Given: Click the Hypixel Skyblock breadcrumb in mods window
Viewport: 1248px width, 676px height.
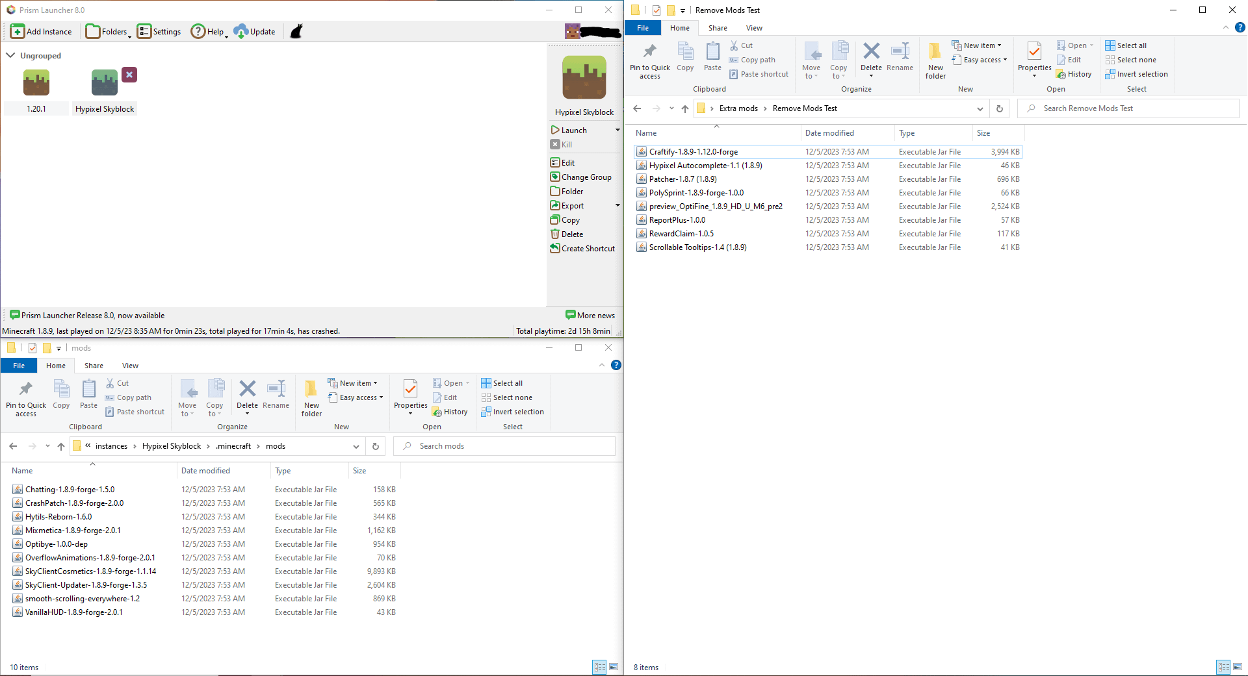Looking at the screenshot, I should pyautogui.click(x=172, y=446).
